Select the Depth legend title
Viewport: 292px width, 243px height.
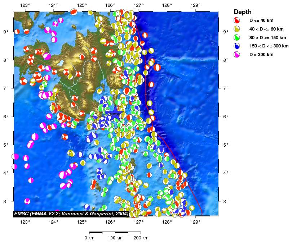(243, 12)
